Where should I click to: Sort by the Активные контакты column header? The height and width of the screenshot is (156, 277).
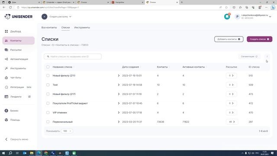click(193, 67)
